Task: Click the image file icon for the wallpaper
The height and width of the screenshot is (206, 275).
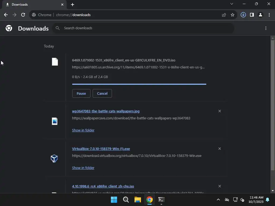Action: (55, 121)
